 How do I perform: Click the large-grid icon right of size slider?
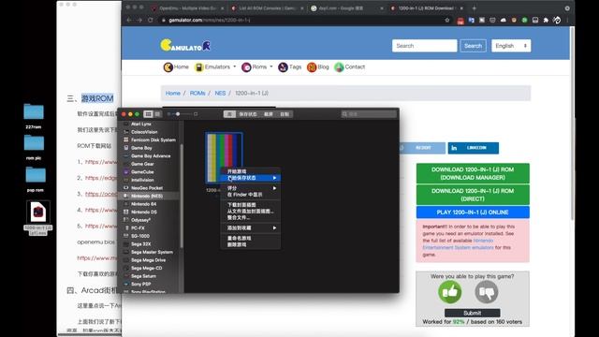[196, 114]
